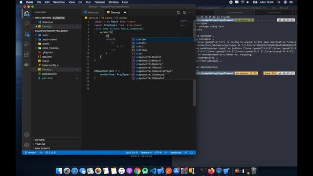The image size is (313, 176).
Task: Open editor More Actions ellipsis
Action: (x=191, y=12)
